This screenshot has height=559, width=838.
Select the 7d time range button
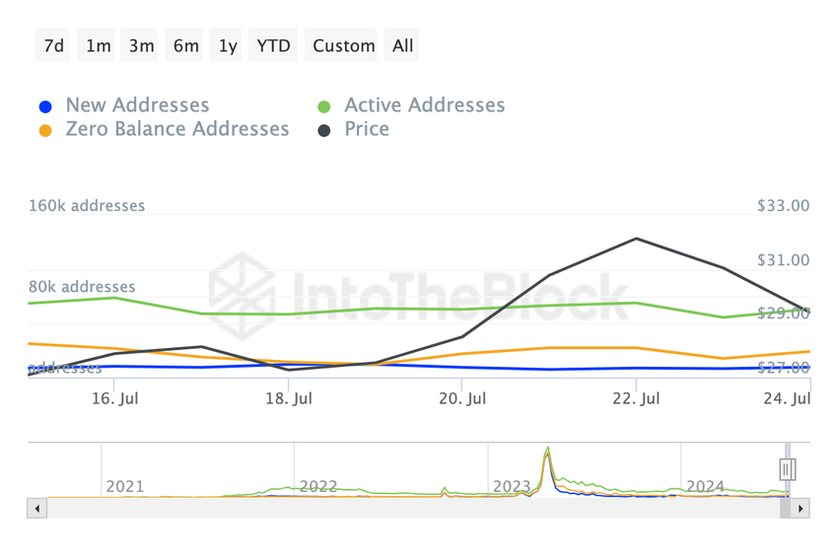coord(54,45)
